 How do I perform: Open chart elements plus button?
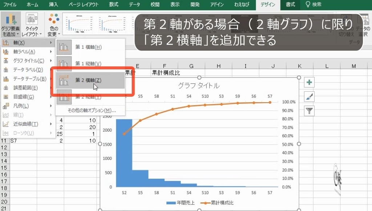click(x=309, y=83)
